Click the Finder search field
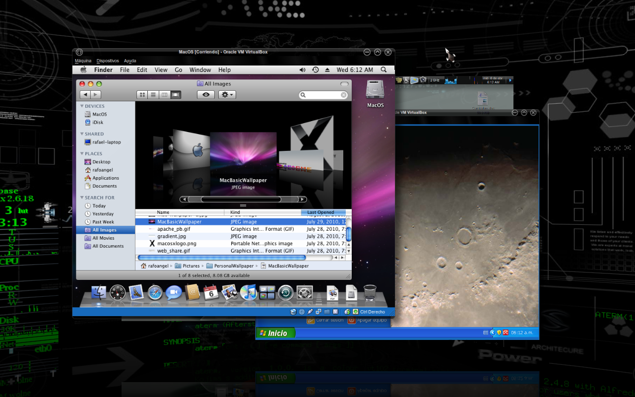 click(x=323, y=95)
